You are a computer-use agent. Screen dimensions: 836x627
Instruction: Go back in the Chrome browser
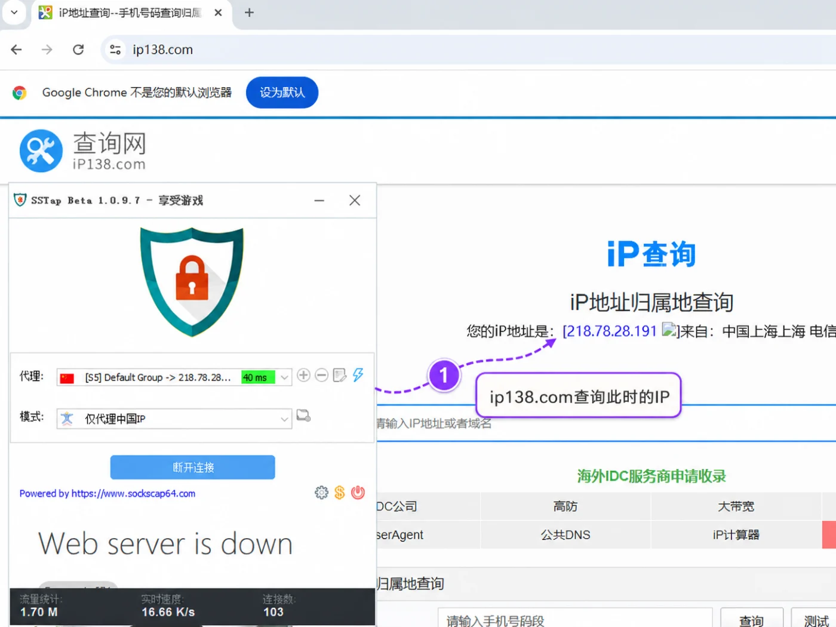pyautogui.click(x=17, y=50)
